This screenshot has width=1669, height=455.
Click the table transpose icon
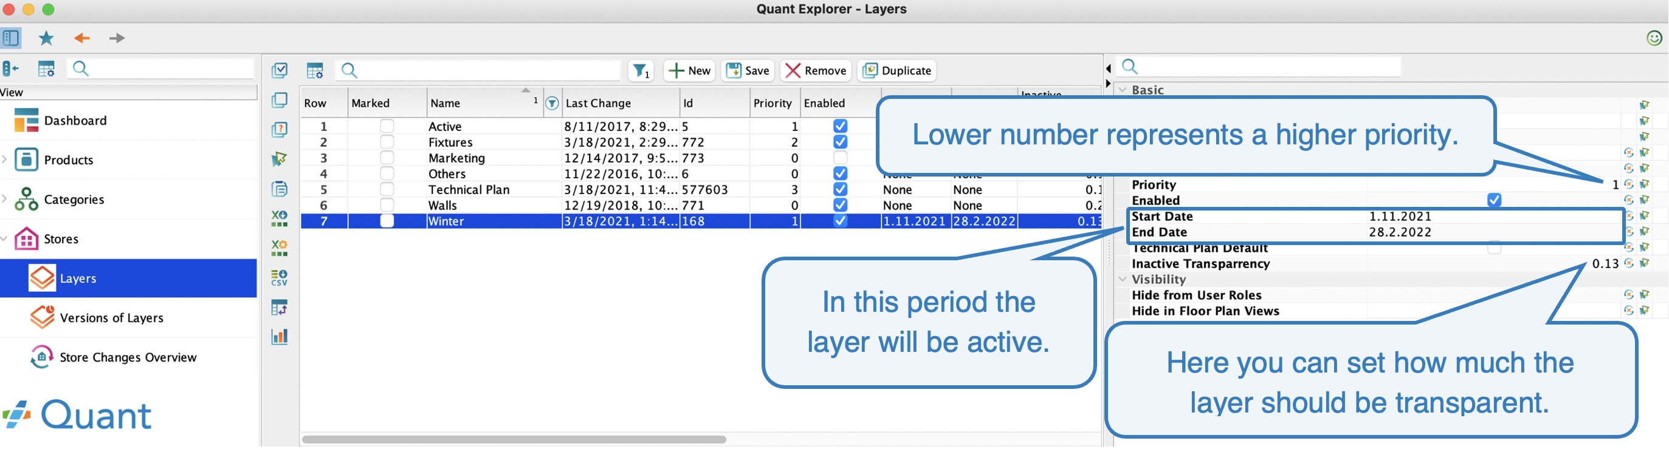pyautogui.click(x=279, y=307)
